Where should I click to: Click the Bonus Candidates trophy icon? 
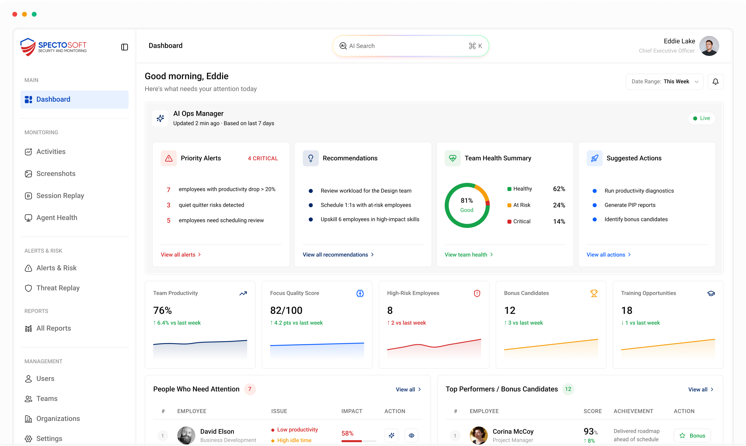coord(594,293)
